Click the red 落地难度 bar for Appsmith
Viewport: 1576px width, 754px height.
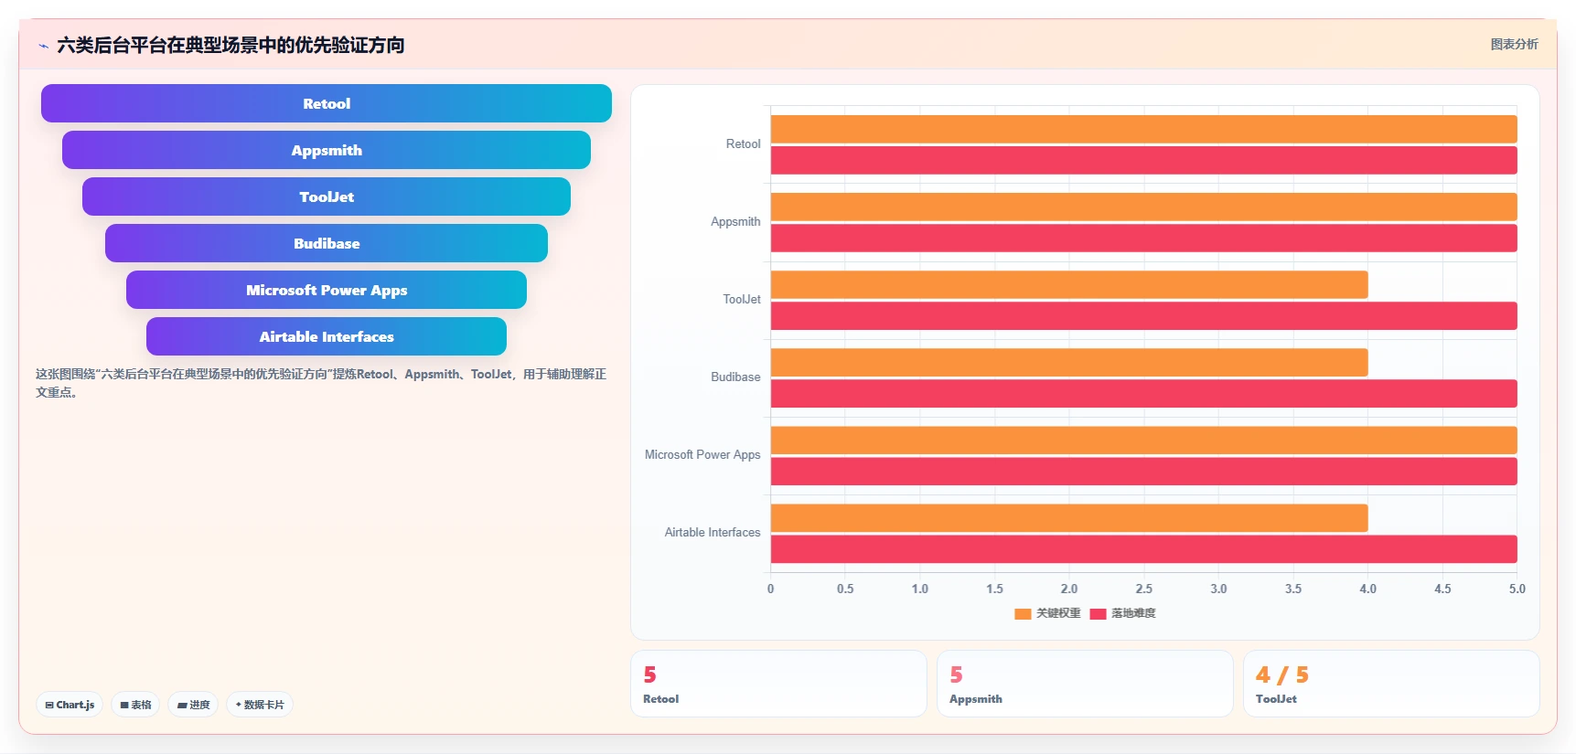click(1143, 238)
